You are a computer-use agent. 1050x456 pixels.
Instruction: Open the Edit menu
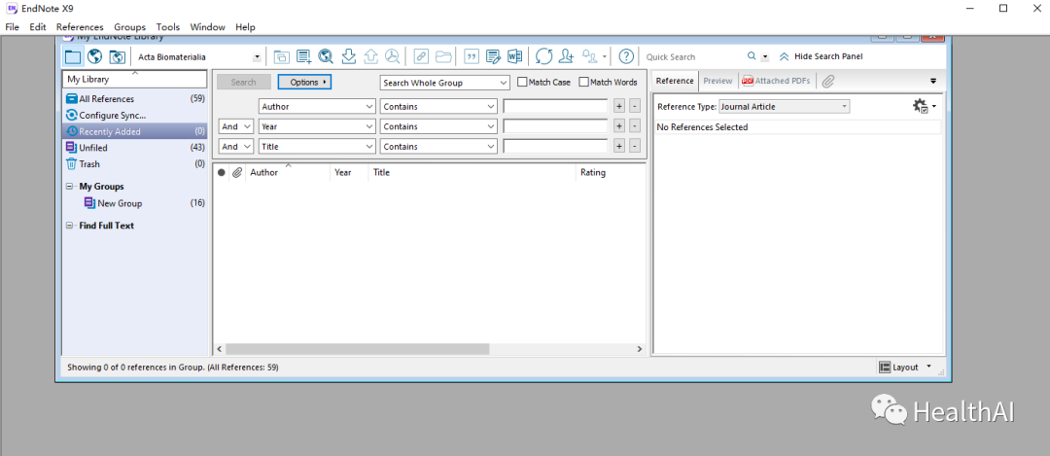[x=38, y=27]
